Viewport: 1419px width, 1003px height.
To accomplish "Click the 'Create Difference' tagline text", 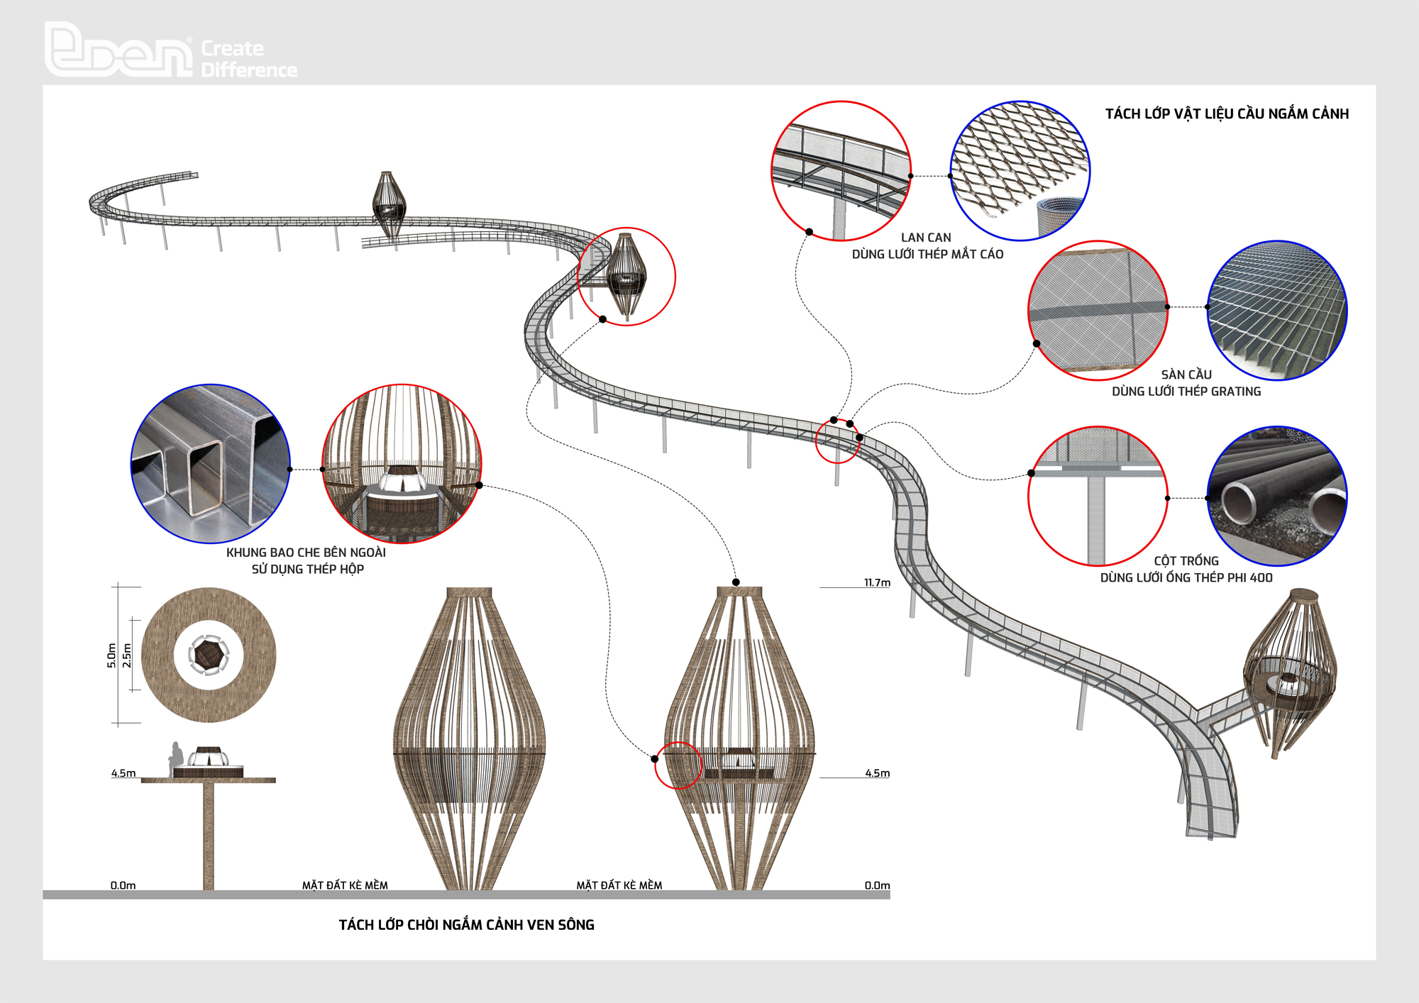I will (x=249, y=59).
